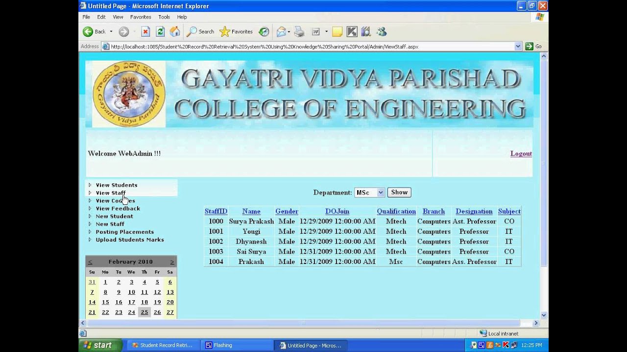Screen dimensions: 627x352
Task: Open the Help menu
Action: 182,17
